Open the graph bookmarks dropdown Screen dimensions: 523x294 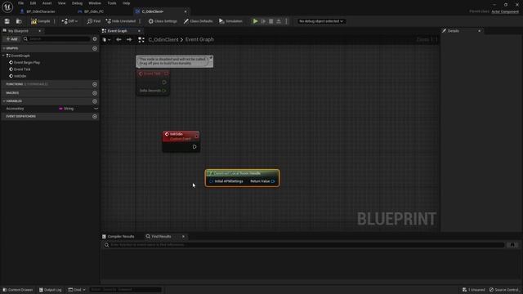(x=106, y=40)
